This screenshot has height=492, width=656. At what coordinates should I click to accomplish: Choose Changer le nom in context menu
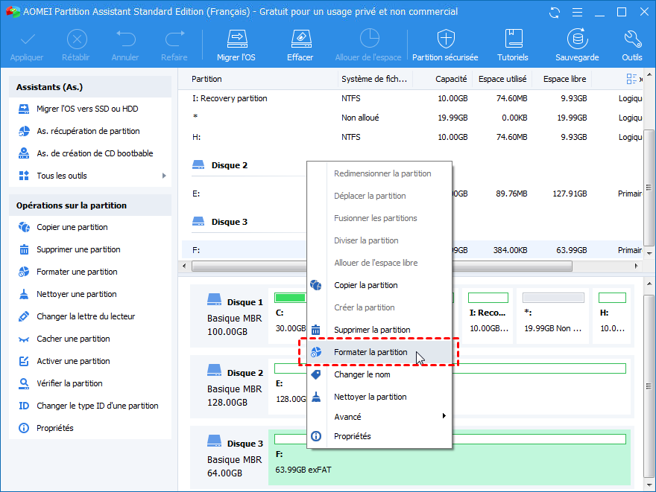pos(379,374)
